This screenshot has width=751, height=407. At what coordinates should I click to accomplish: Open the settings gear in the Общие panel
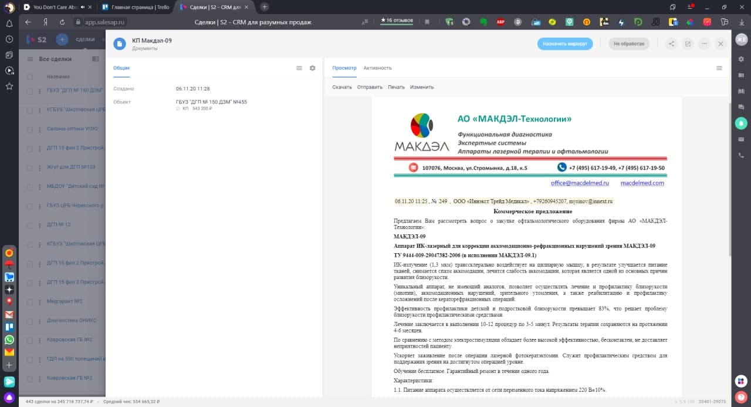tap(313, 68)
